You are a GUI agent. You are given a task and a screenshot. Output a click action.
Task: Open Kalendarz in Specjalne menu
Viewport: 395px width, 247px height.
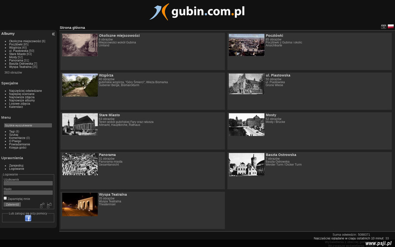(16, 107)
